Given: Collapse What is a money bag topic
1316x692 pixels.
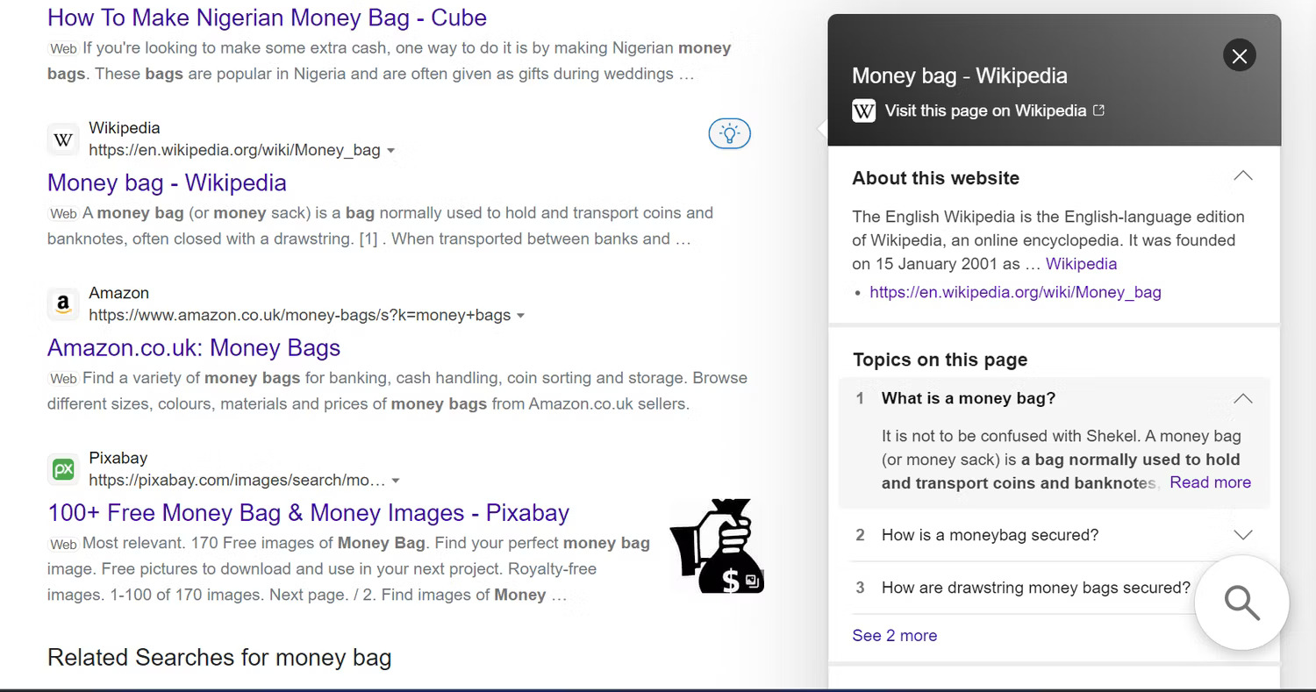Looking at the screenshot, I should (1242, 398).
